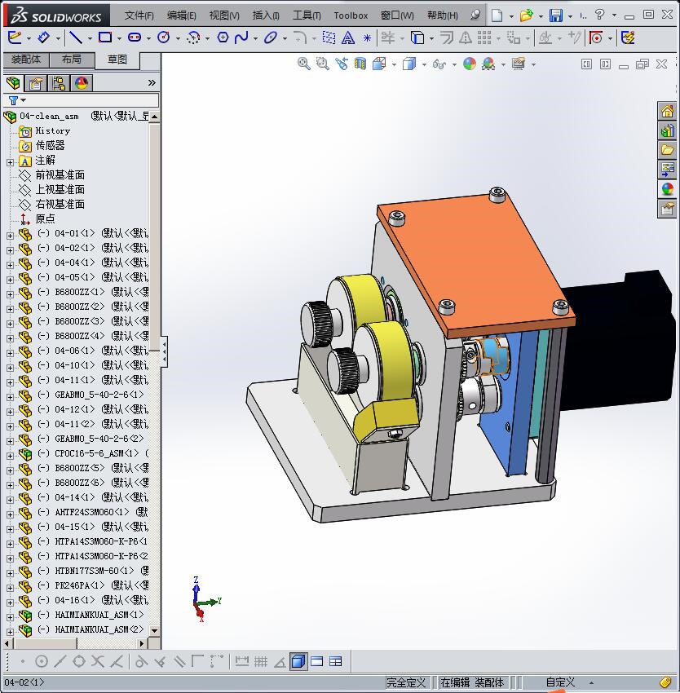Click the Mirror Entities tool
Screen dimensions: 680x693
pyautogui.click(x=465, y=38)
